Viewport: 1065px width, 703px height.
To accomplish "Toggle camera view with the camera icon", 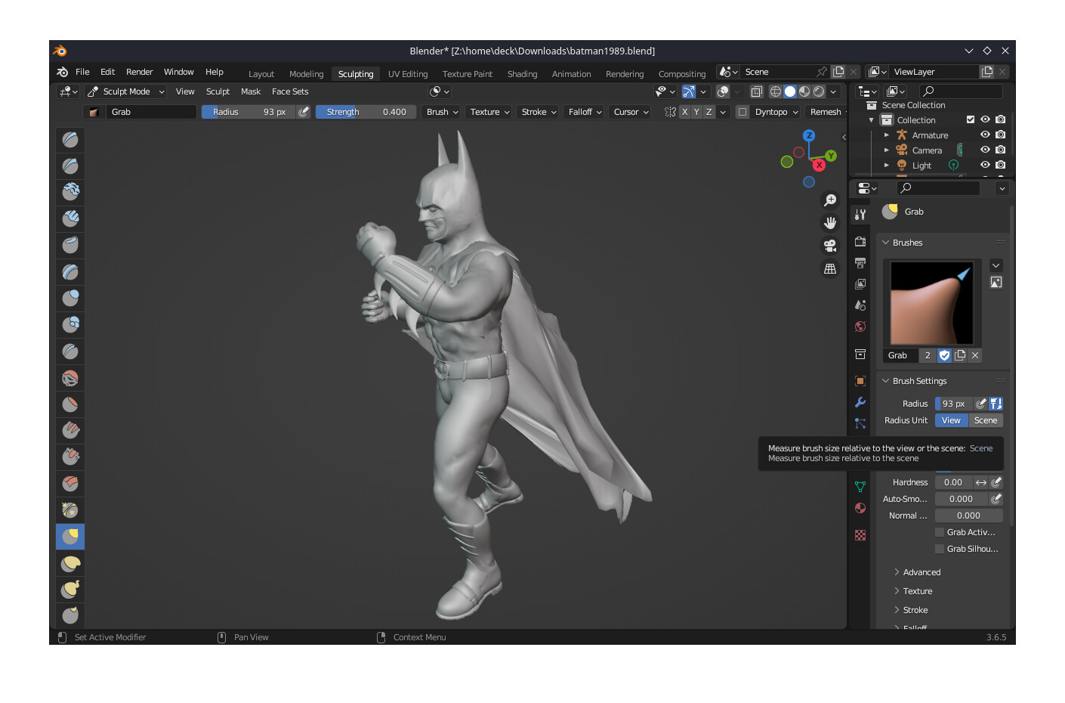I will 830,246.
